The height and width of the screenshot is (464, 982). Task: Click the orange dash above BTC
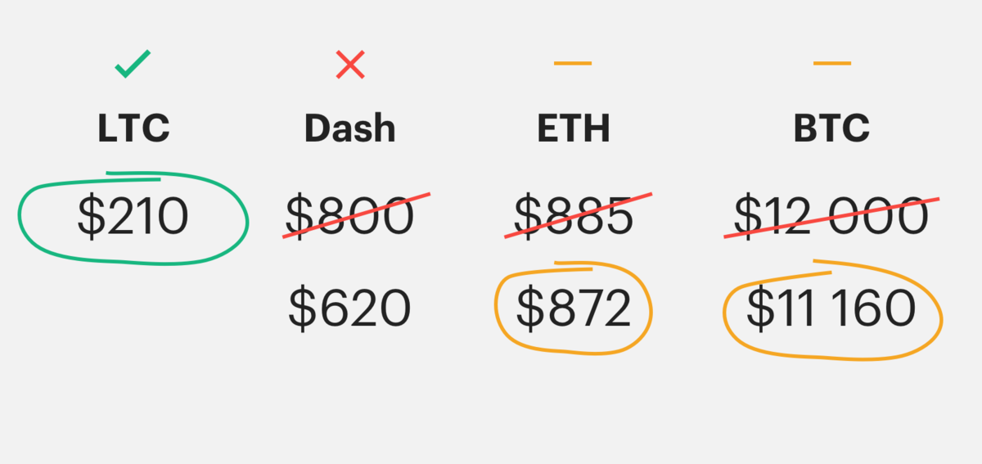[832, 63]
